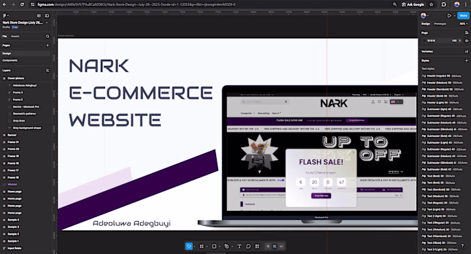Click browser reload icon
Image resolution: width=471 pixels, height=254 pixels.
pyautogui.click(x=22, y=5)
